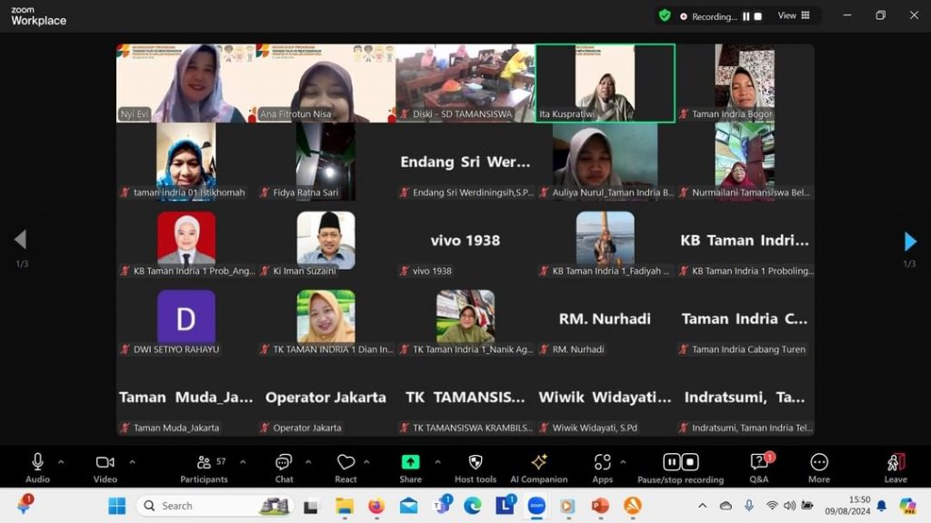Go to next page of participants
The image size is (931, 523).
(910, 241)
